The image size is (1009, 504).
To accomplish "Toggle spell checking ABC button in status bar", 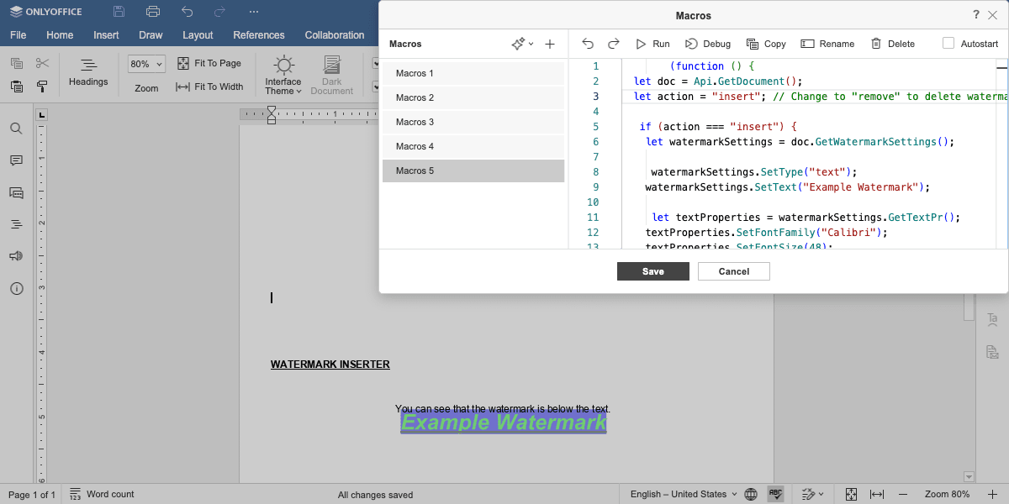I will (x=775, y=494).
